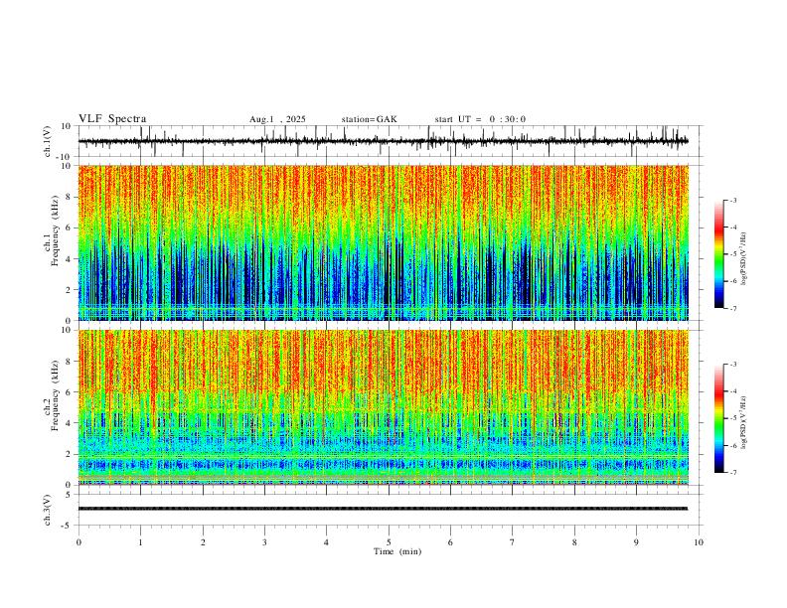
Task: Click the ch.1 spectrogram color scale bar
Action: [719, 254]
